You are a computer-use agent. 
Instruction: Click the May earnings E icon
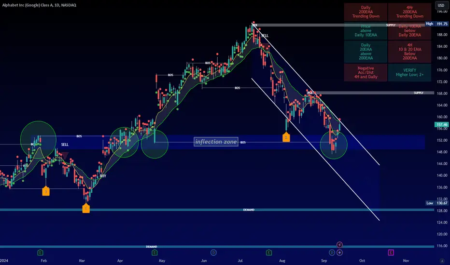click(x=155, y=252)
